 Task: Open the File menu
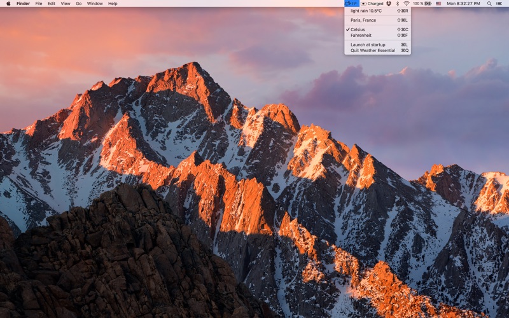click(x=39, y=4)
